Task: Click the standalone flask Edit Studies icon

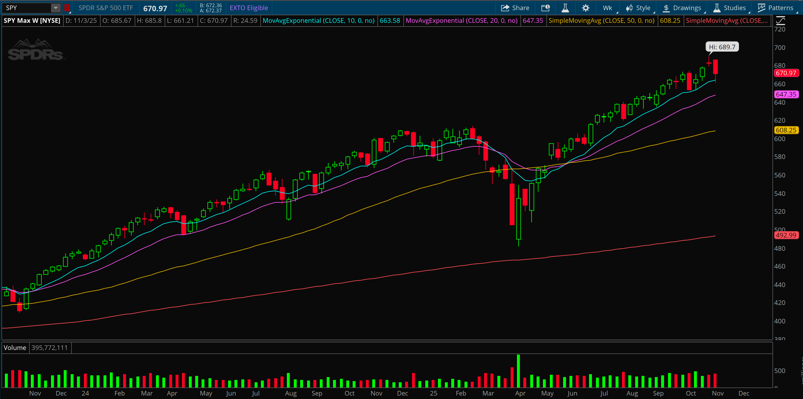Action: (565, 8)
